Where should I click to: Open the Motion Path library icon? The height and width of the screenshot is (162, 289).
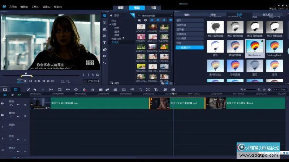pos(104,63)
